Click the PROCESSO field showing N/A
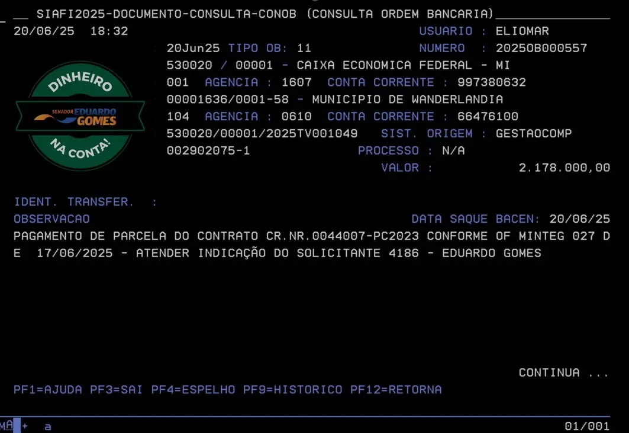The image size is (629, 433). click(x=453, y=151)
